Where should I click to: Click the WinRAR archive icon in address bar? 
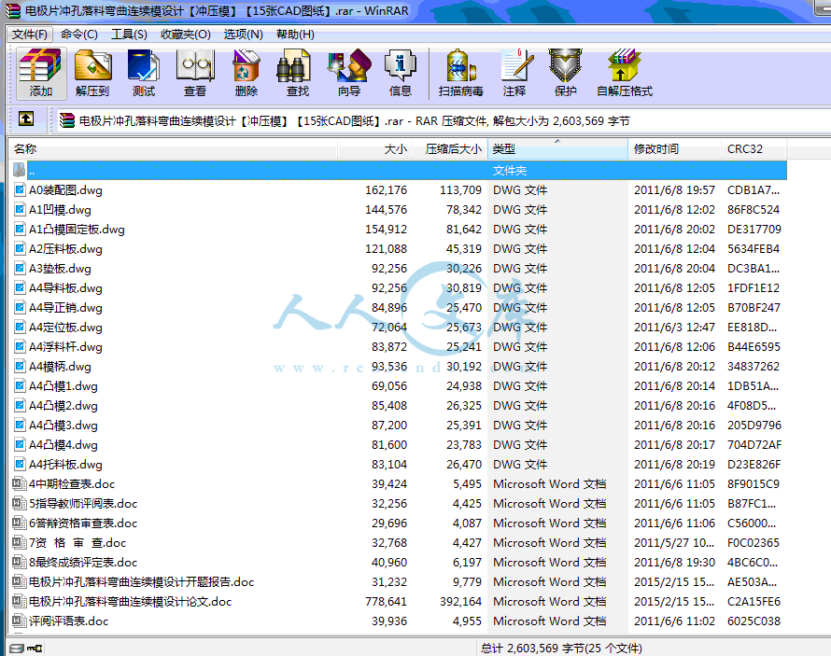pos(67,120)
